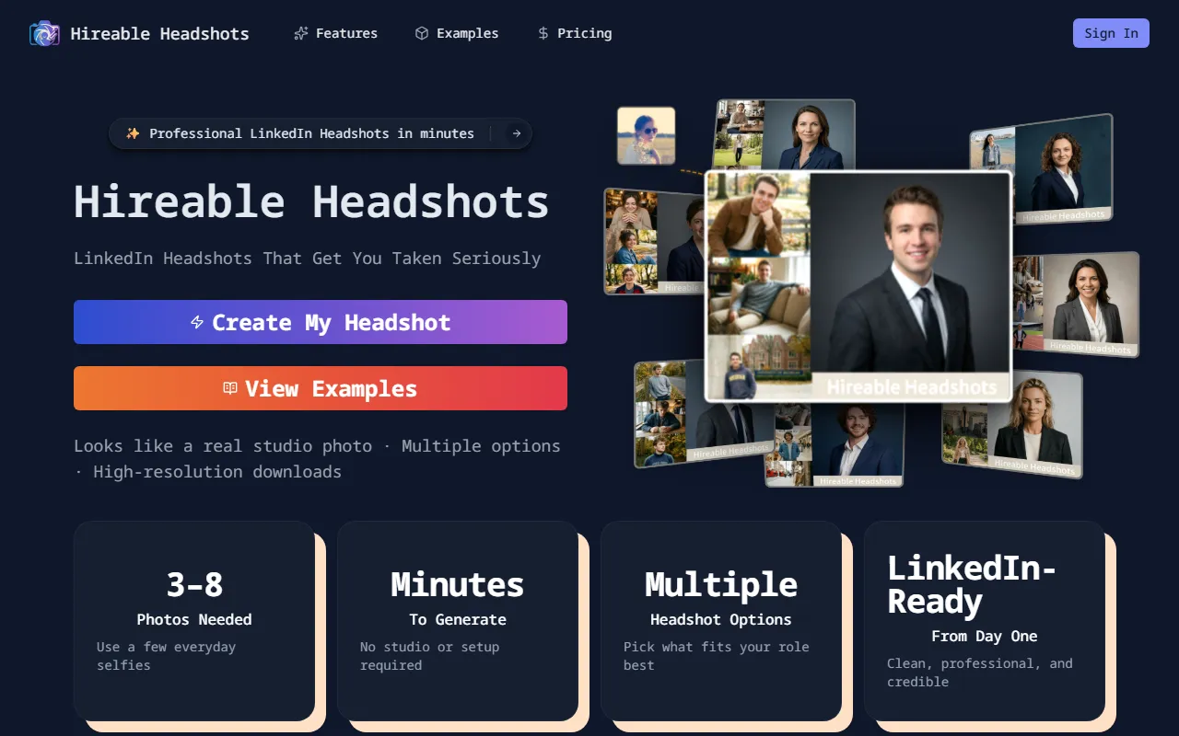This screenshot has width=1179, height=736.
Task: Click the book icon on View Examples
Action: (x=230, y=388)
